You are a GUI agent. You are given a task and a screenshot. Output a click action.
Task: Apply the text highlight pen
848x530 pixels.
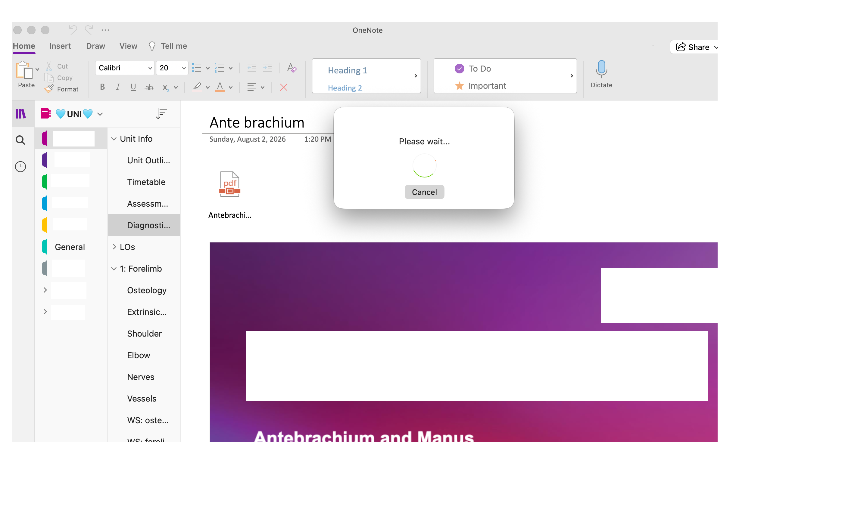click(x=197, y=87)
